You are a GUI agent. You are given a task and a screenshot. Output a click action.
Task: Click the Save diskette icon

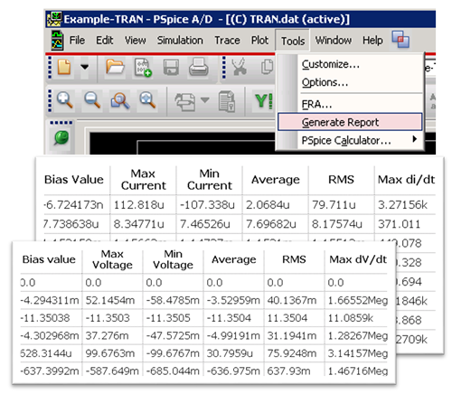coord(171,67)
